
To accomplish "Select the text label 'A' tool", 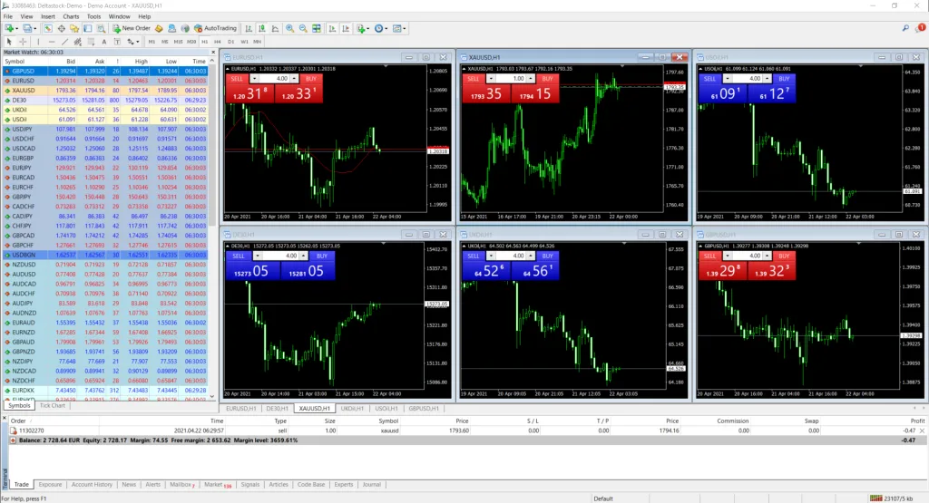I will pos(105,42).
